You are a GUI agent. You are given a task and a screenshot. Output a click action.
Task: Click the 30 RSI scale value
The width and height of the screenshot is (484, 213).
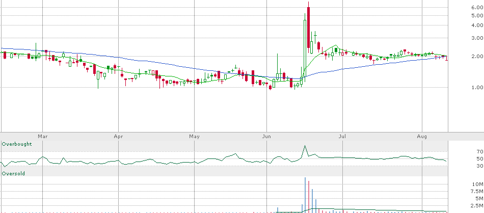479,166
